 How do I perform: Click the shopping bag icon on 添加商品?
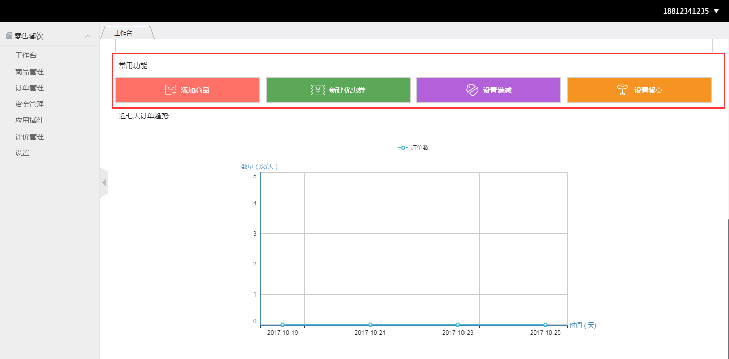171,90
